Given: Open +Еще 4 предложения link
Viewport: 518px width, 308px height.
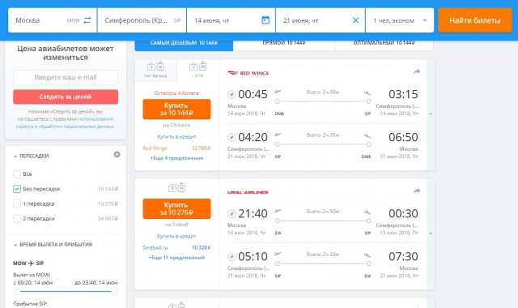Looking at the screenshot, I should [x=176, y=158].
